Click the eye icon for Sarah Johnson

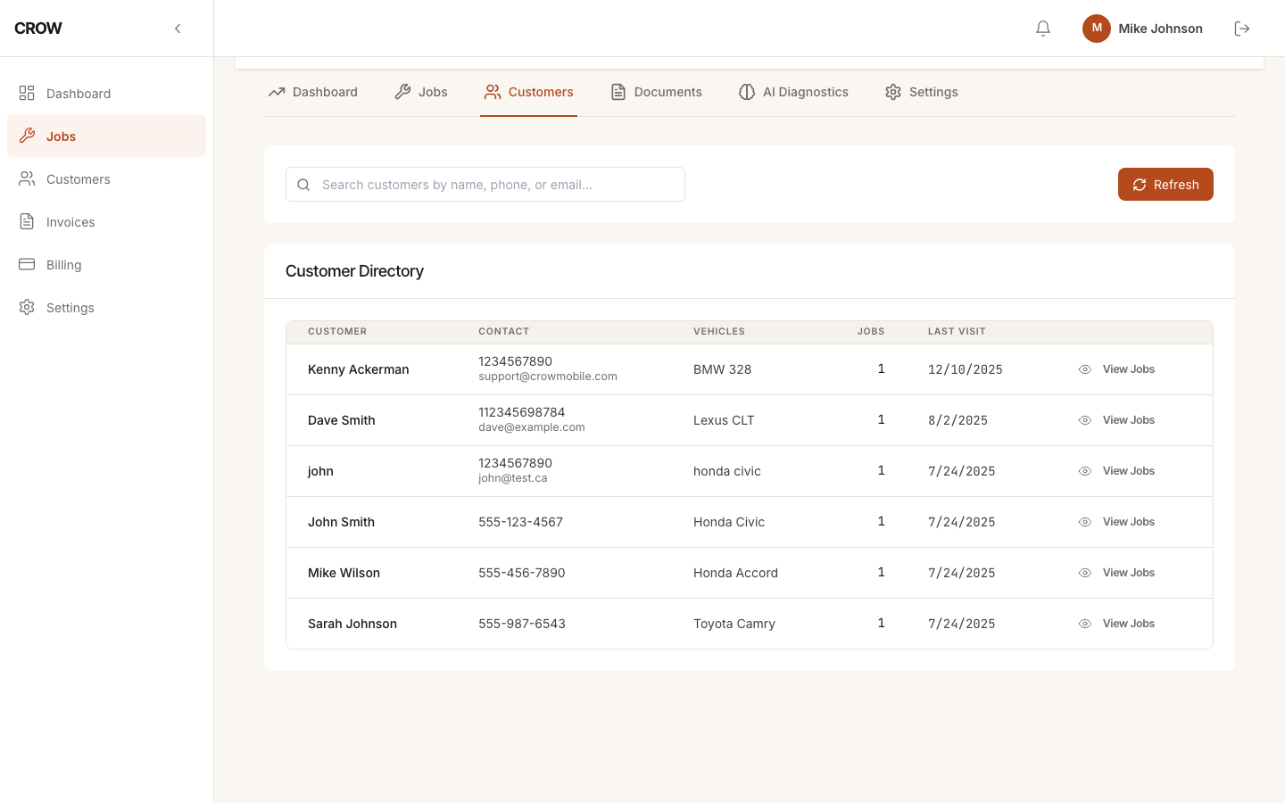1085,624
